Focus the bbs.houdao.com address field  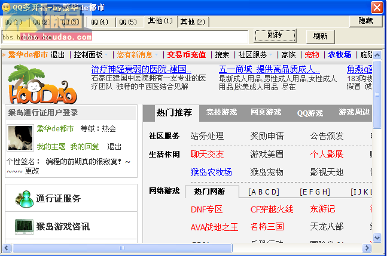[x=125, y=37]
